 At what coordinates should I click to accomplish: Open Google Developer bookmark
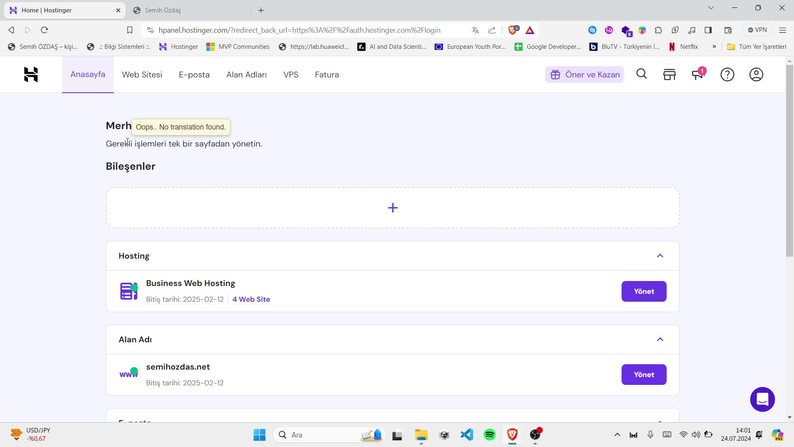coord(548,47)
